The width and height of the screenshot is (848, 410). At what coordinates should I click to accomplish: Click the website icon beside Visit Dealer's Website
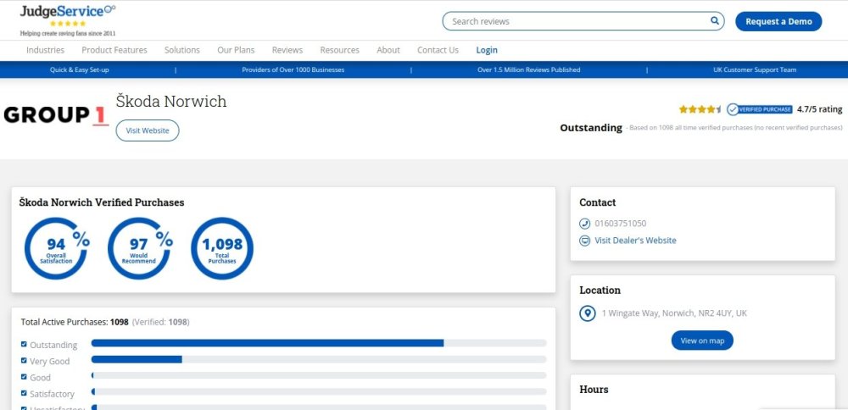coord(584,241)
